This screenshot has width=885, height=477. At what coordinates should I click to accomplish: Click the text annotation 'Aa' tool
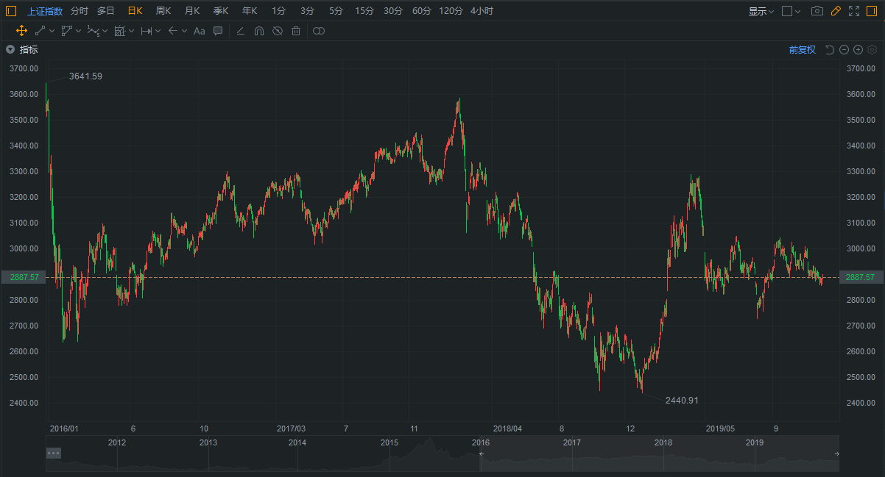(199, 31)
